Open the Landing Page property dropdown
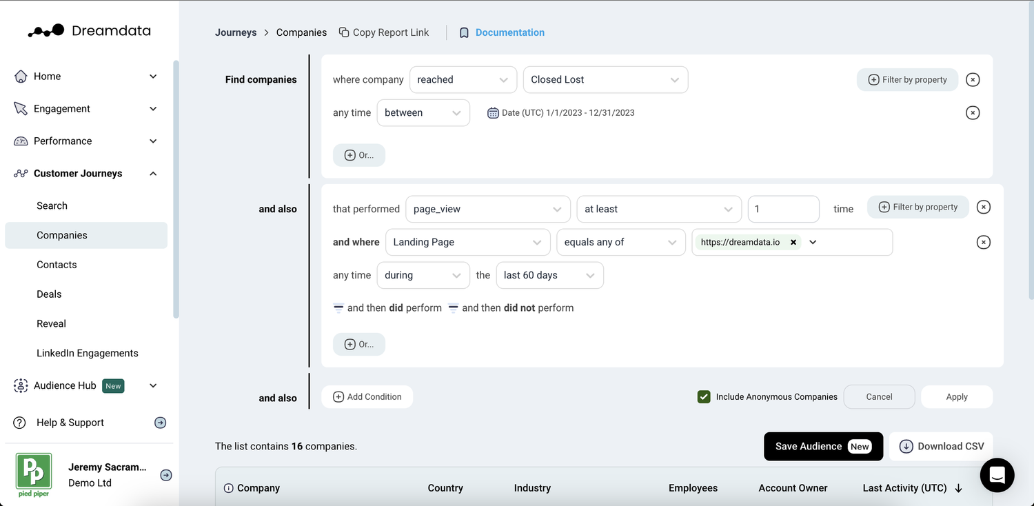1034x506 pixels. pos(468,242)
